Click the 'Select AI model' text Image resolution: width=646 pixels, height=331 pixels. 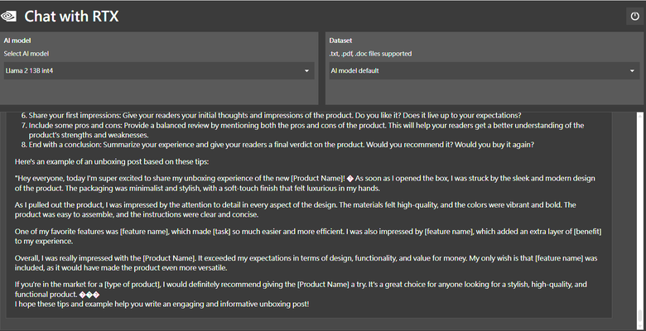(27, 54)
